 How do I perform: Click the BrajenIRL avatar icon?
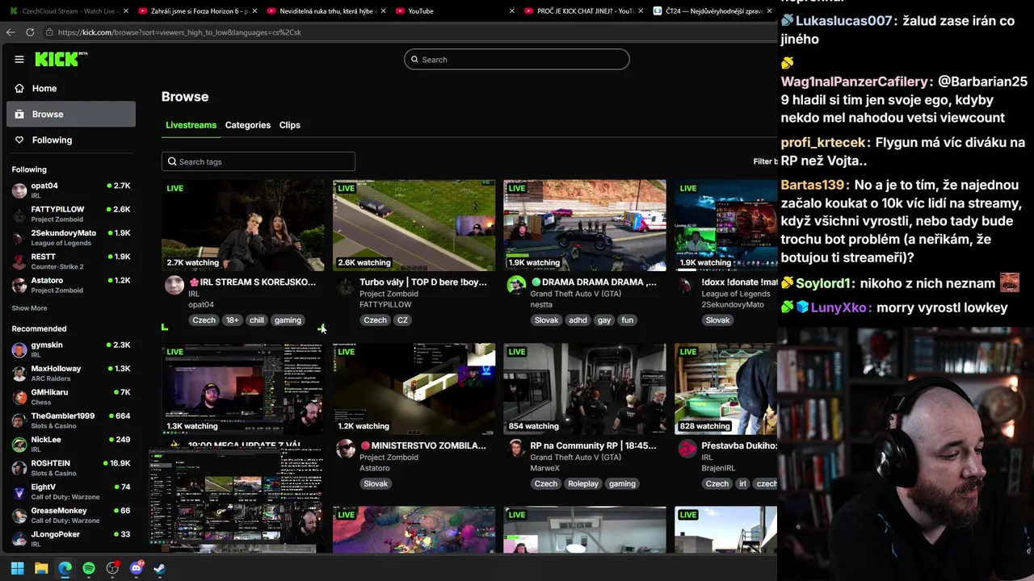coord(687,449)
